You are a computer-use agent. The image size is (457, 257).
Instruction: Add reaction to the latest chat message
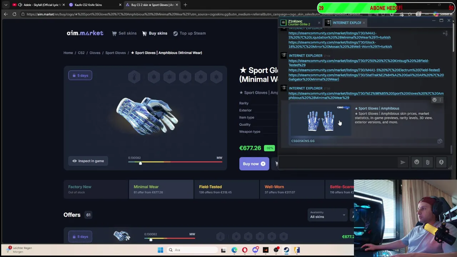click(435, 100)
